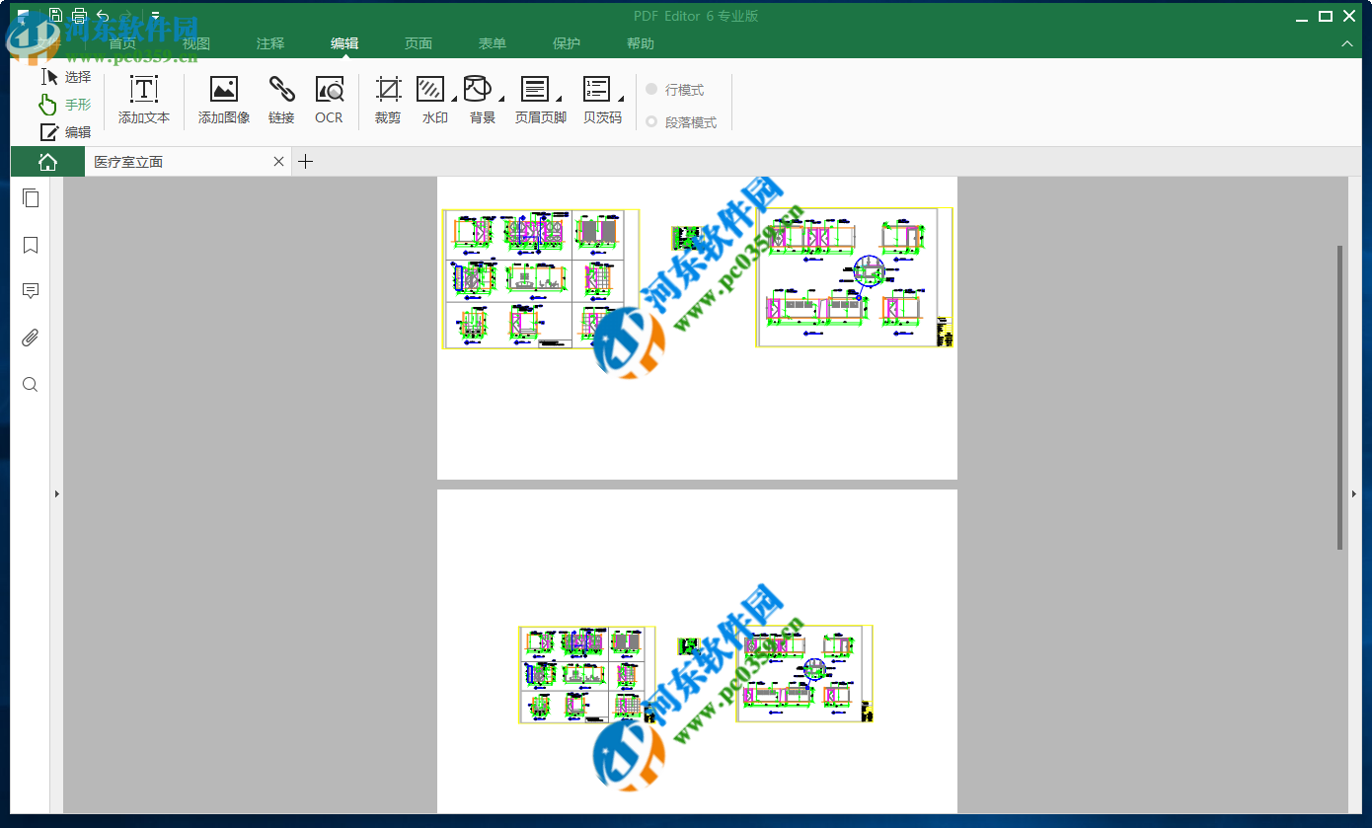Screen dimensions: 1372x828
Task: Switch to the 注释 ribbon tab
Action: pyautogui.click(x=269, y=43)
